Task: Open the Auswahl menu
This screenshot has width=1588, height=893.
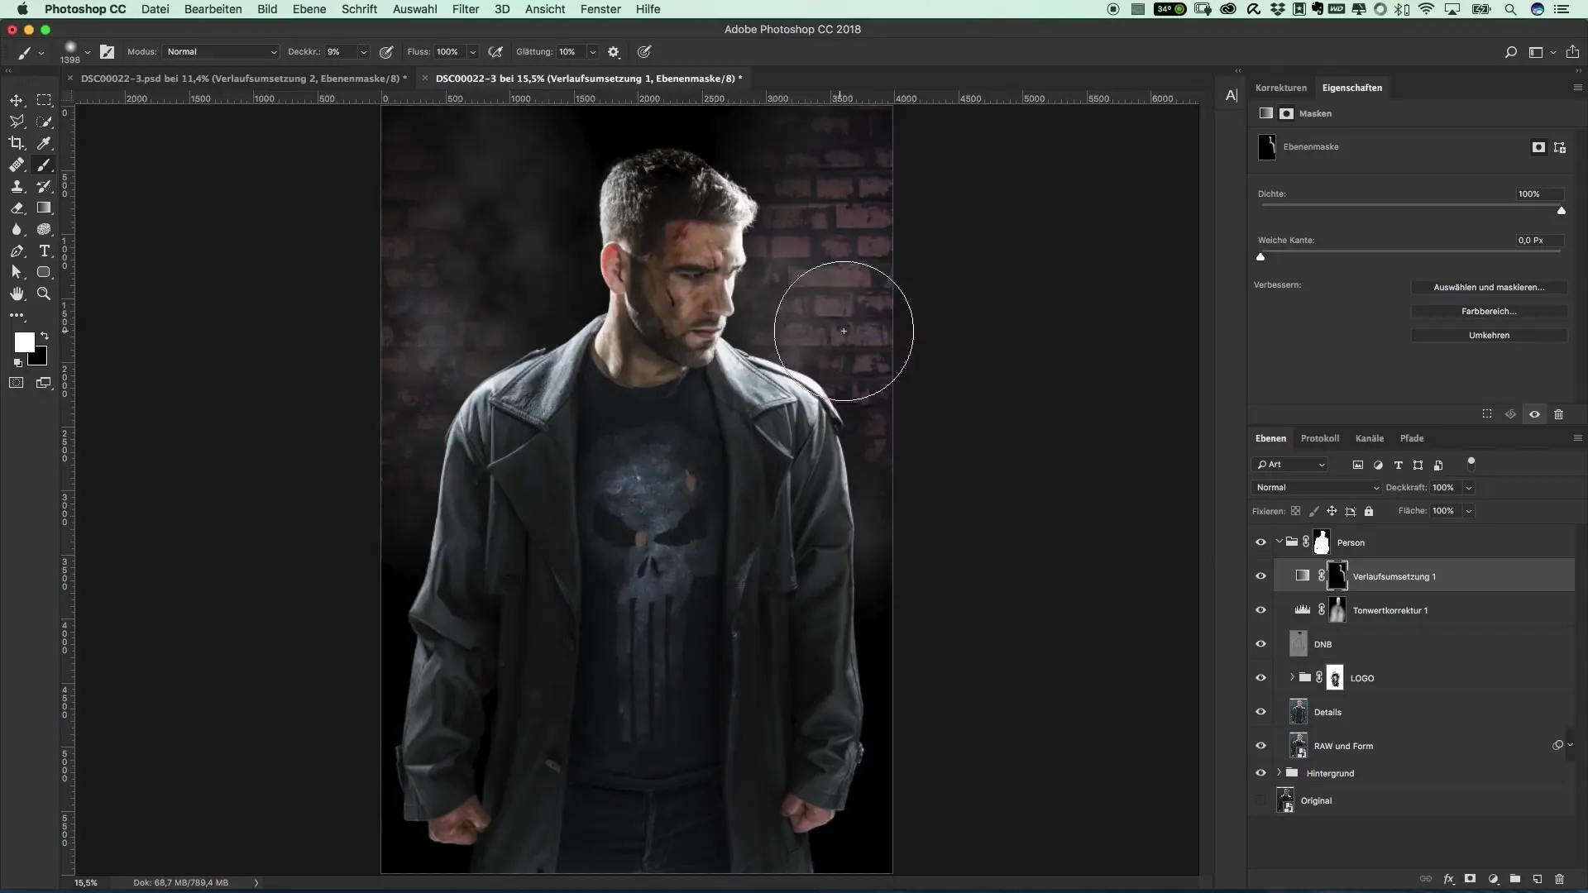Action: click(x=414, y=9)
